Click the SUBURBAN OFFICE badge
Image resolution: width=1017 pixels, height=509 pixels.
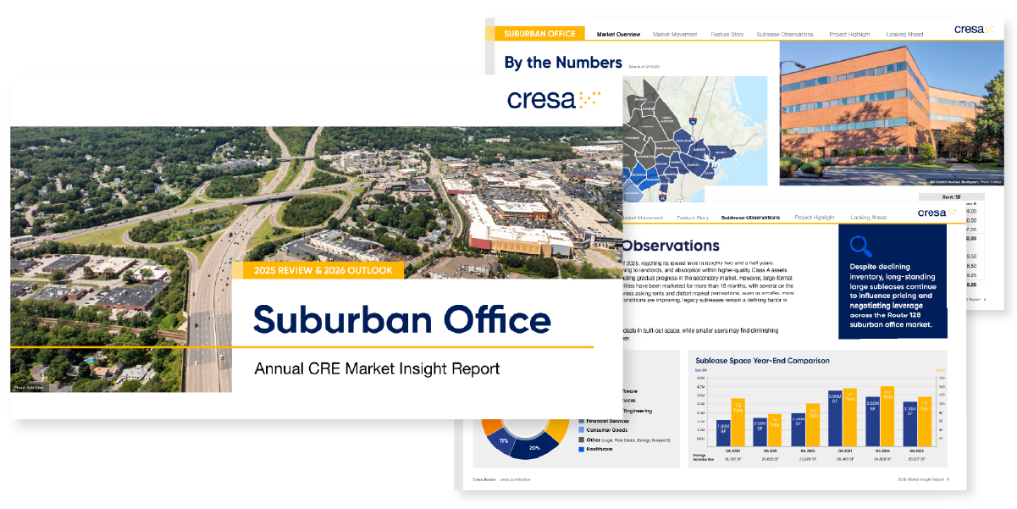coord(541,34)
